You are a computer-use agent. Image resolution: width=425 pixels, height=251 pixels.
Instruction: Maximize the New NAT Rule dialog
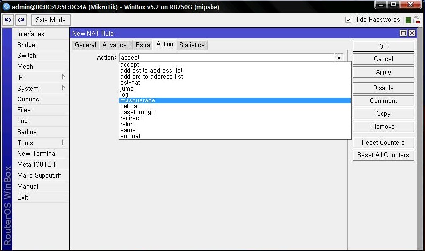pos(403,33)
